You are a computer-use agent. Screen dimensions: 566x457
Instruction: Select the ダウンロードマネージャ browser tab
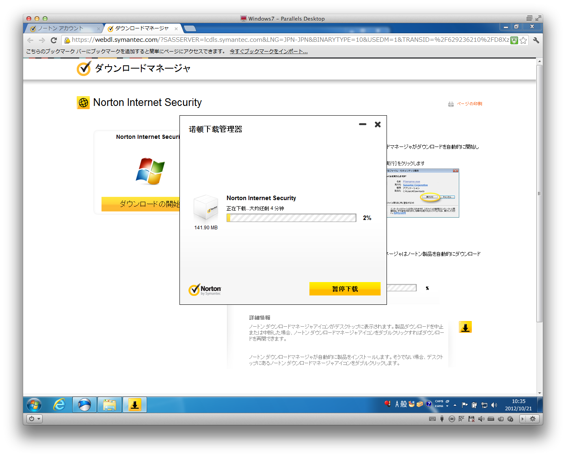click(x=142, y=28)
